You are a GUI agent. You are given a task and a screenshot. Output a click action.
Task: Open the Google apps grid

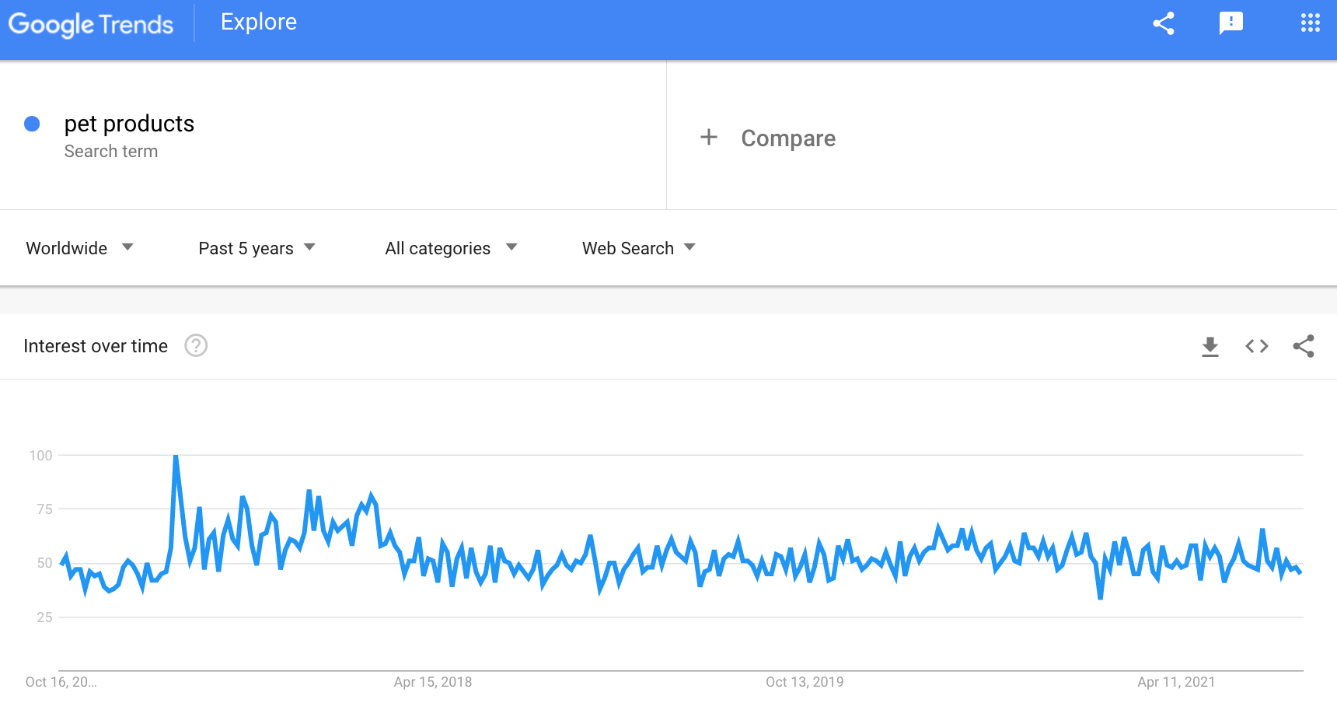1310,23
